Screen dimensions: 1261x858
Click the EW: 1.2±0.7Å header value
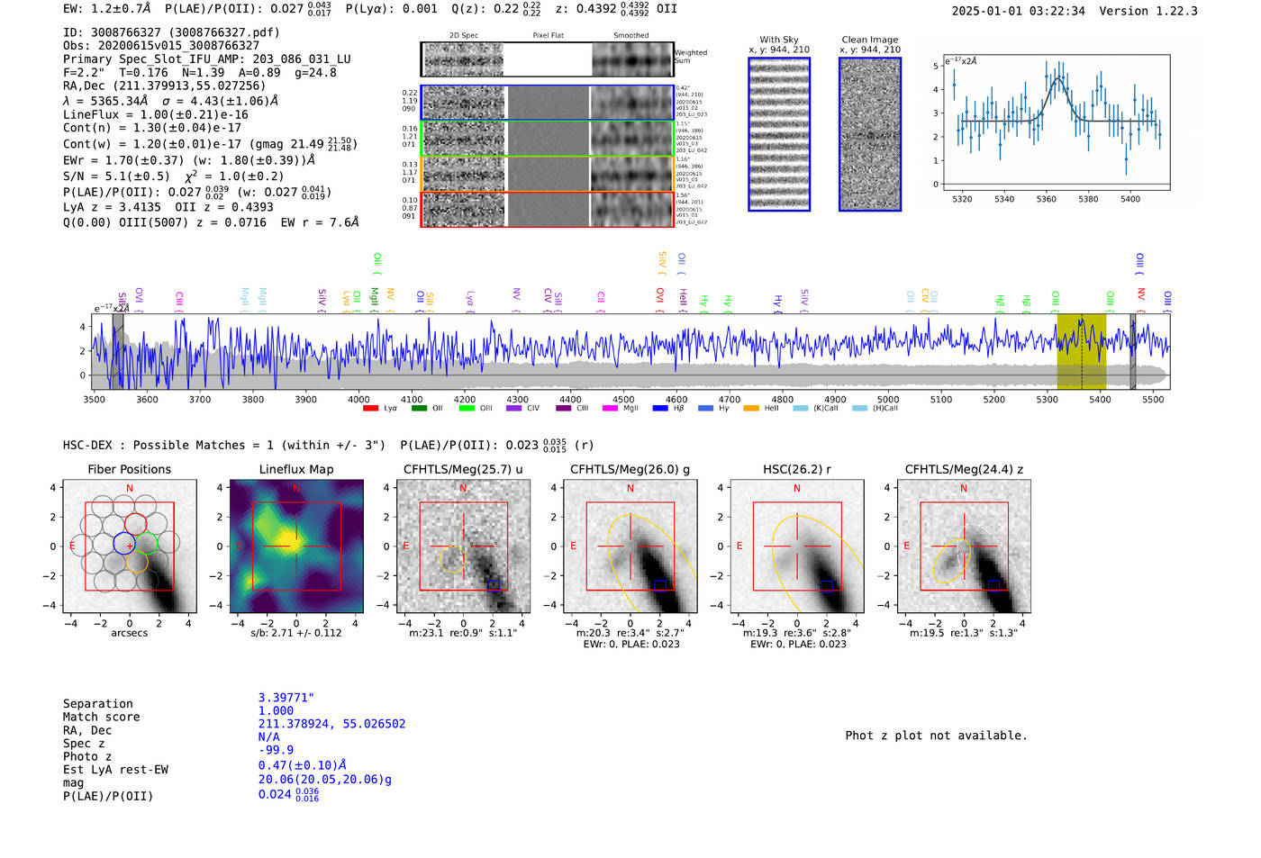(107, 9)
